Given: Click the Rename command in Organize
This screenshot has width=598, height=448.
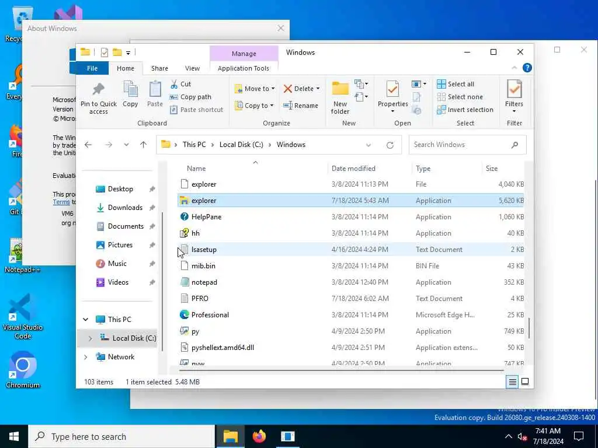Looking at the screenshot, I should tap(301, 106).
